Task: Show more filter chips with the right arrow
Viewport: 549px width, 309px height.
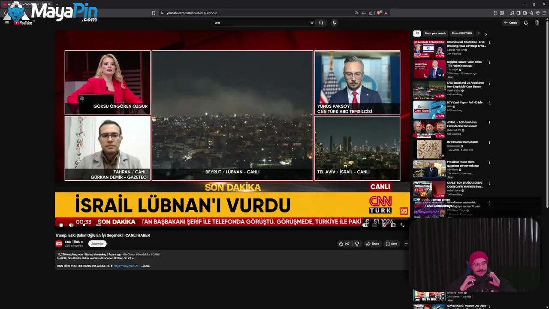Action: tap(486, 34)
